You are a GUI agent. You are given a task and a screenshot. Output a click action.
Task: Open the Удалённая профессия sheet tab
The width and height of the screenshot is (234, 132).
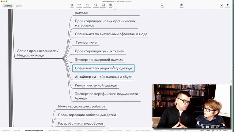(34, 131)
